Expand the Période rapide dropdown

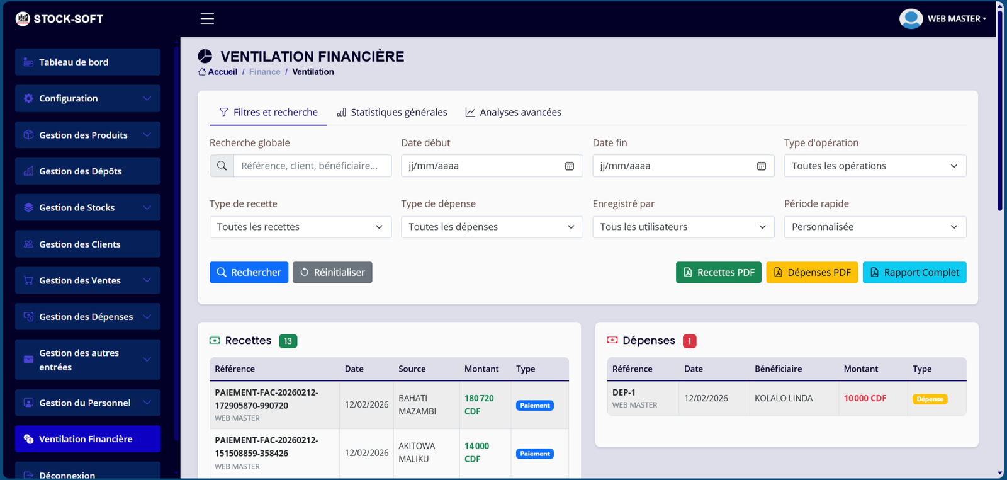[874, 227]
